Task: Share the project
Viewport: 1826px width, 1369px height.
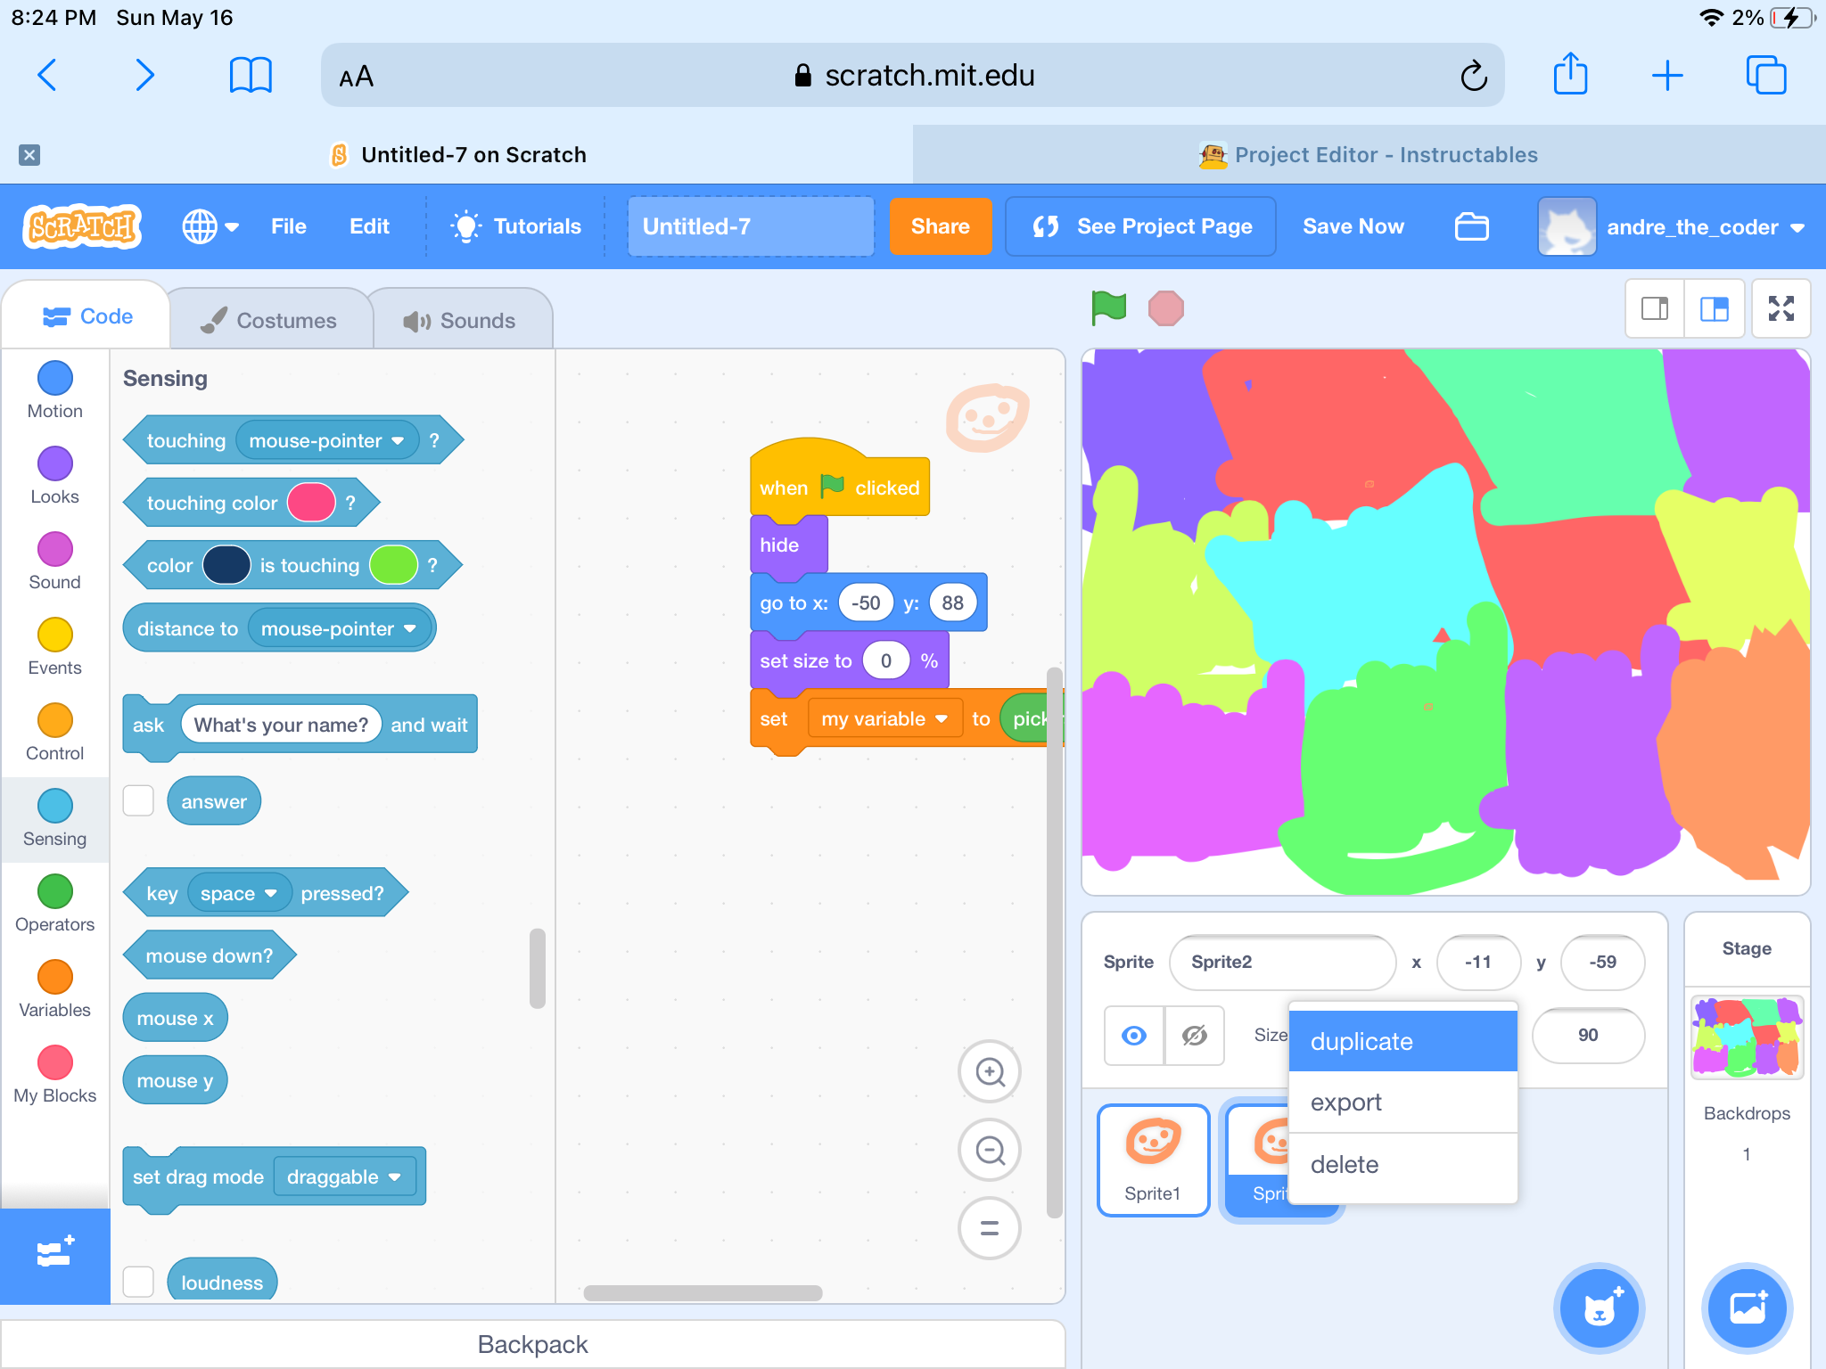Action: coord(940,226)
